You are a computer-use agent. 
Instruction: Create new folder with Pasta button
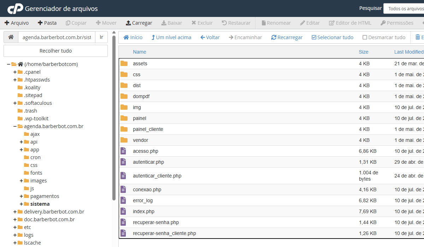[47, 23]
